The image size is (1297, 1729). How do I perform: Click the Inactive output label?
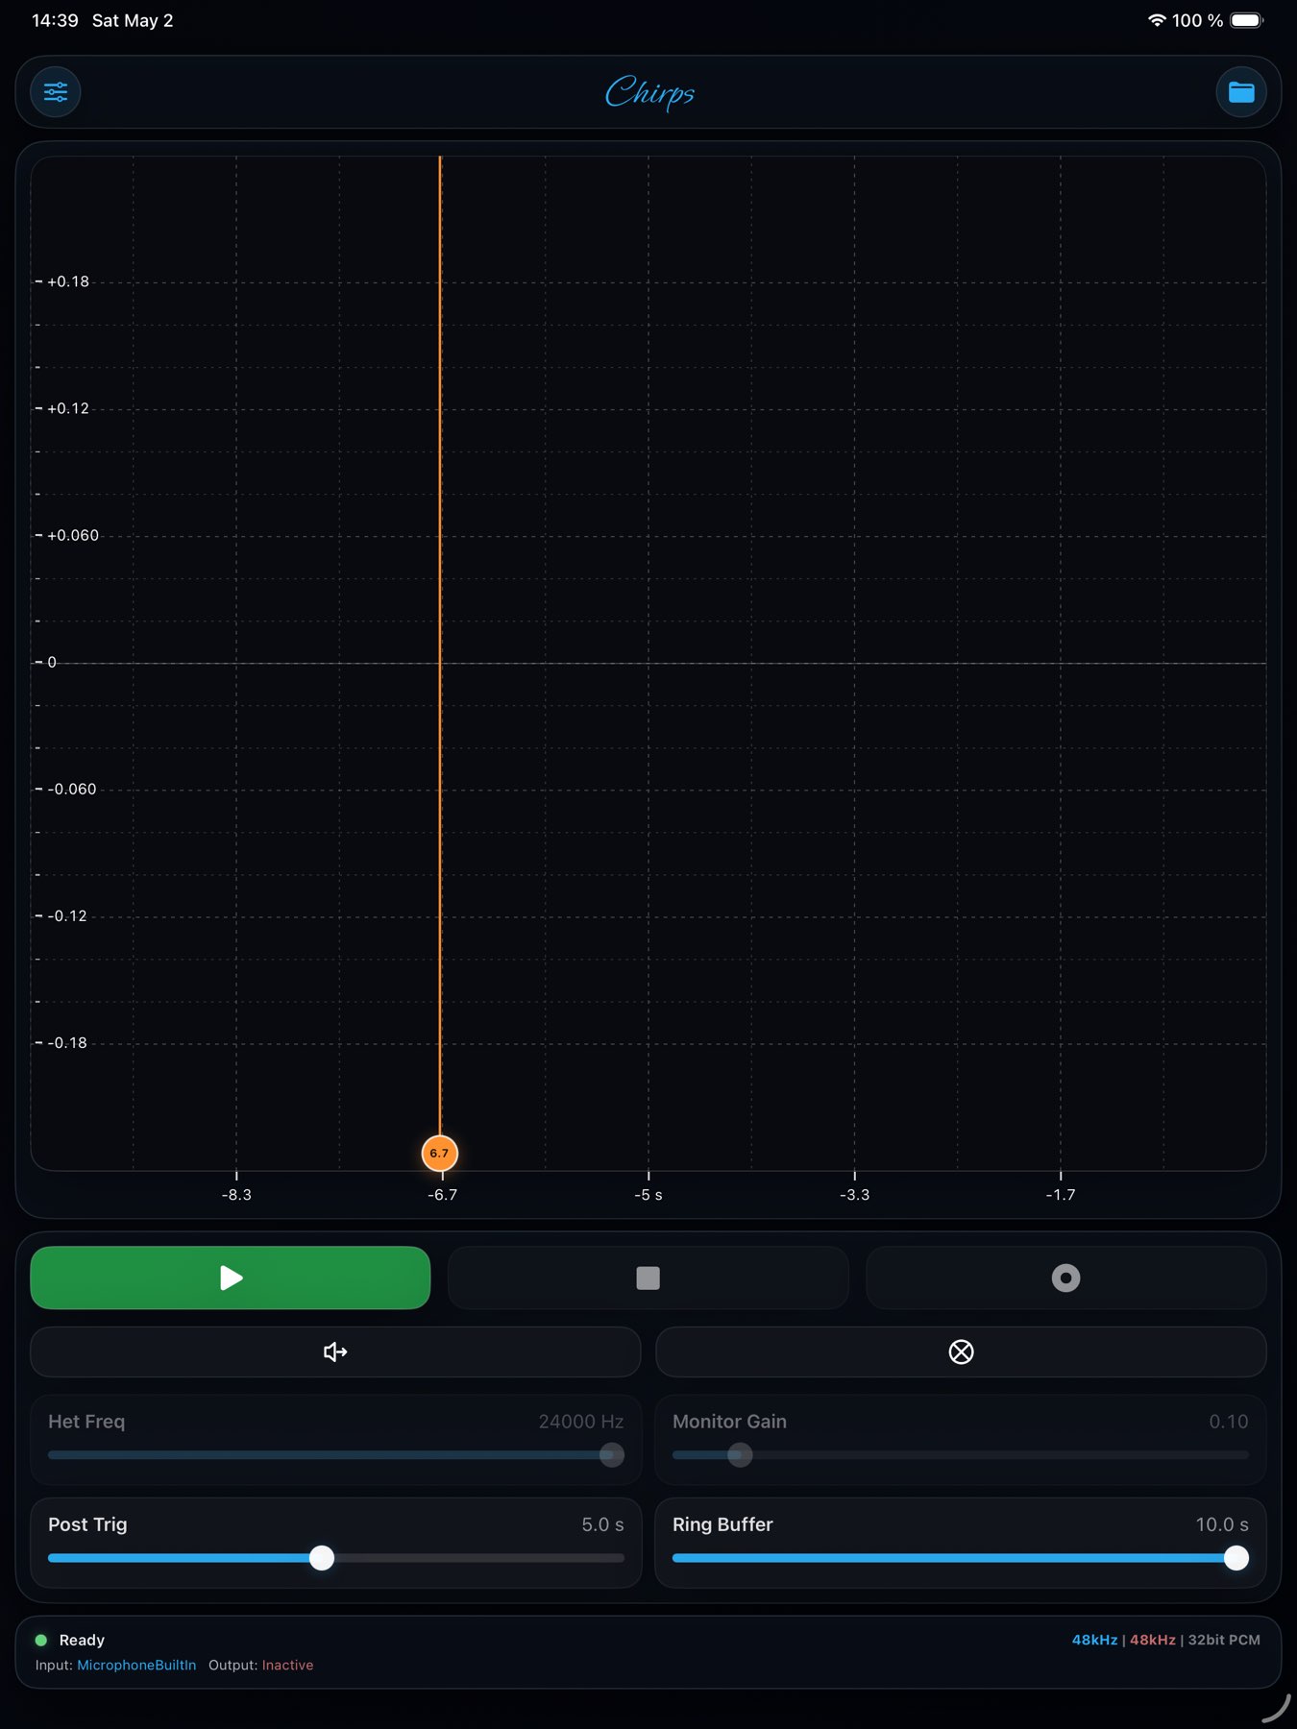287,1666
